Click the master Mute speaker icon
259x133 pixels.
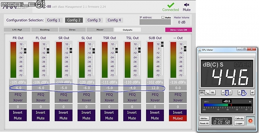point(186,5)
